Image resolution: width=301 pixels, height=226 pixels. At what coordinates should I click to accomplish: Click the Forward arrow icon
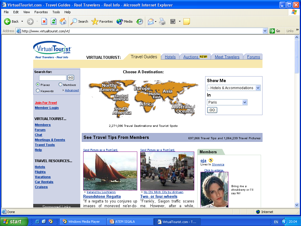[x=30, y=21]
